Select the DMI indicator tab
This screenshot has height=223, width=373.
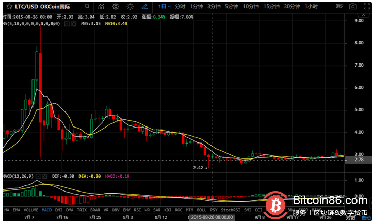click(x=58, y=210)
